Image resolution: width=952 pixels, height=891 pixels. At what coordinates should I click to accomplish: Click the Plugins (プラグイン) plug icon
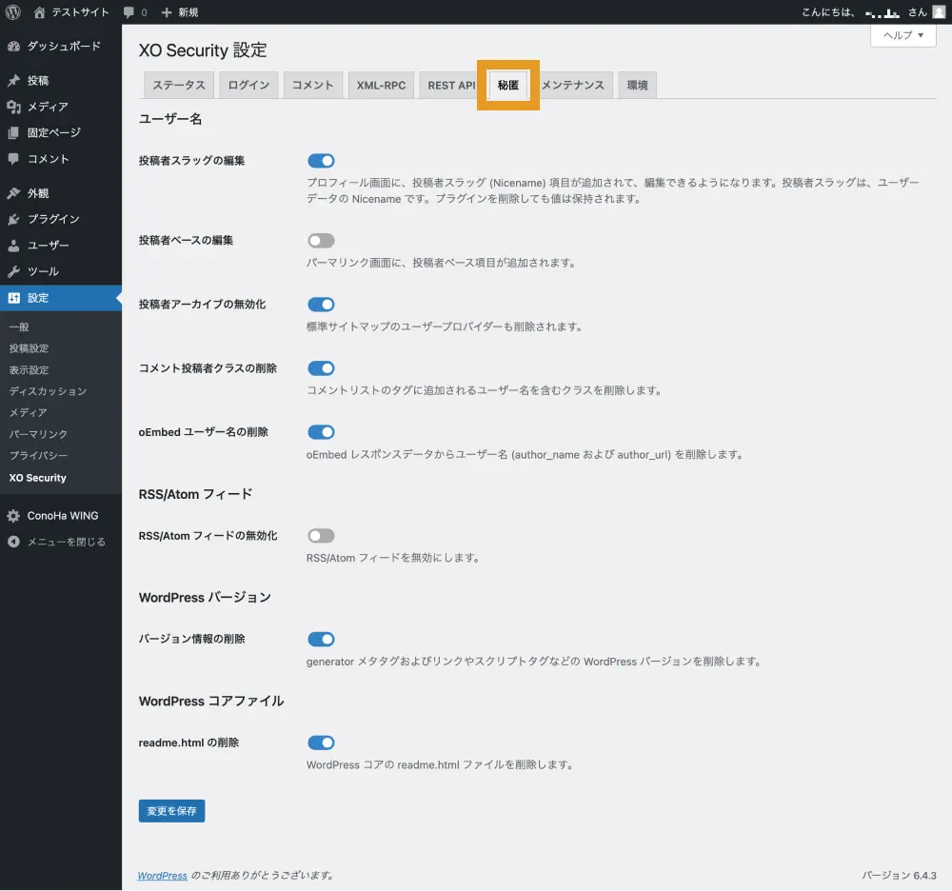tap(13, 219)
